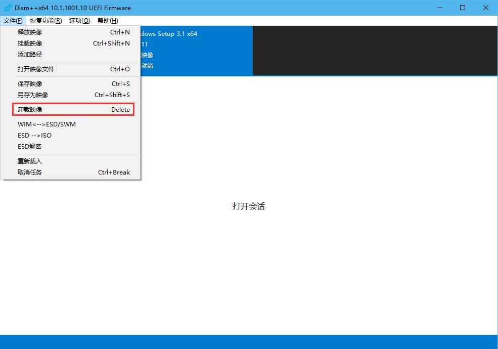The width and height of the screenshot is (498, 349).
Task: Click 重新载入 to reload
Action: [30, 161]
